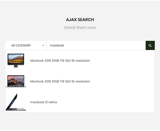Open the front-facing MacBook laptop thumbnail
This screenshot has height=131, width=160.
(x=16, y=81)
